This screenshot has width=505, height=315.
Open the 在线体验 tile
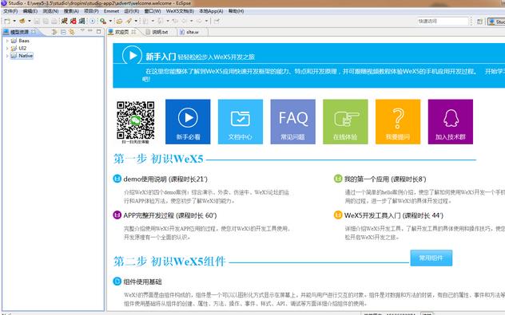coord(345,121)
